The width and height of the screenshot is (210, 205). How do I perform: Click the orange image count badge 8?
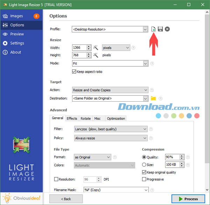tap(36, 16)
